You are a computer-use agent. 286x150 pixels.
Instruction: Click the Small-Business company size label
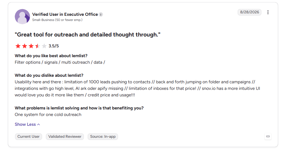[57, 20]
